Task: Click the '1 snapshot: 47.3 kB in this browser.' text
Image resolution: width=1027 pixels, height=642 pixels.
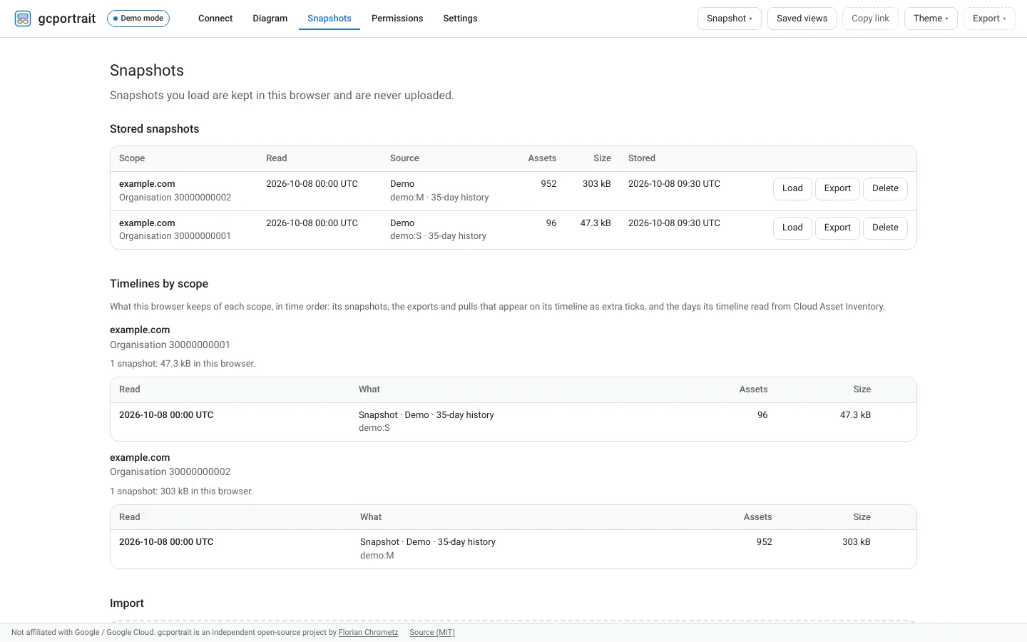Action: click(183, 364)
